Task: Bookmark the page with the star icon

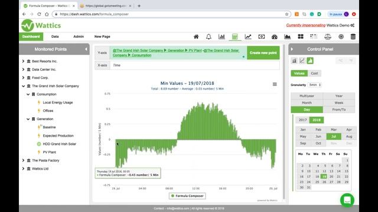Action: click(x=286, y=14)
